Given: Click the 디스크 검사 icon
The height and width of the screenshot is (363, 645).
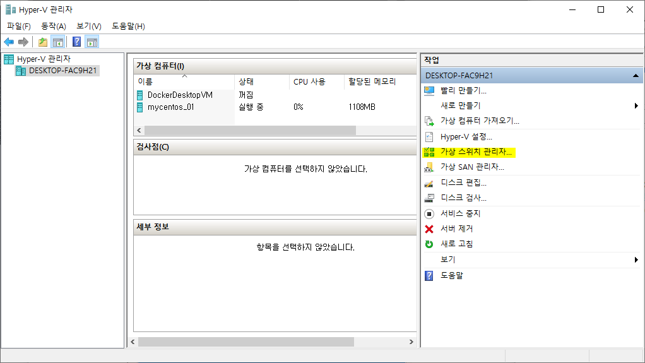Looking at the screenshot, I should point(429,198).
